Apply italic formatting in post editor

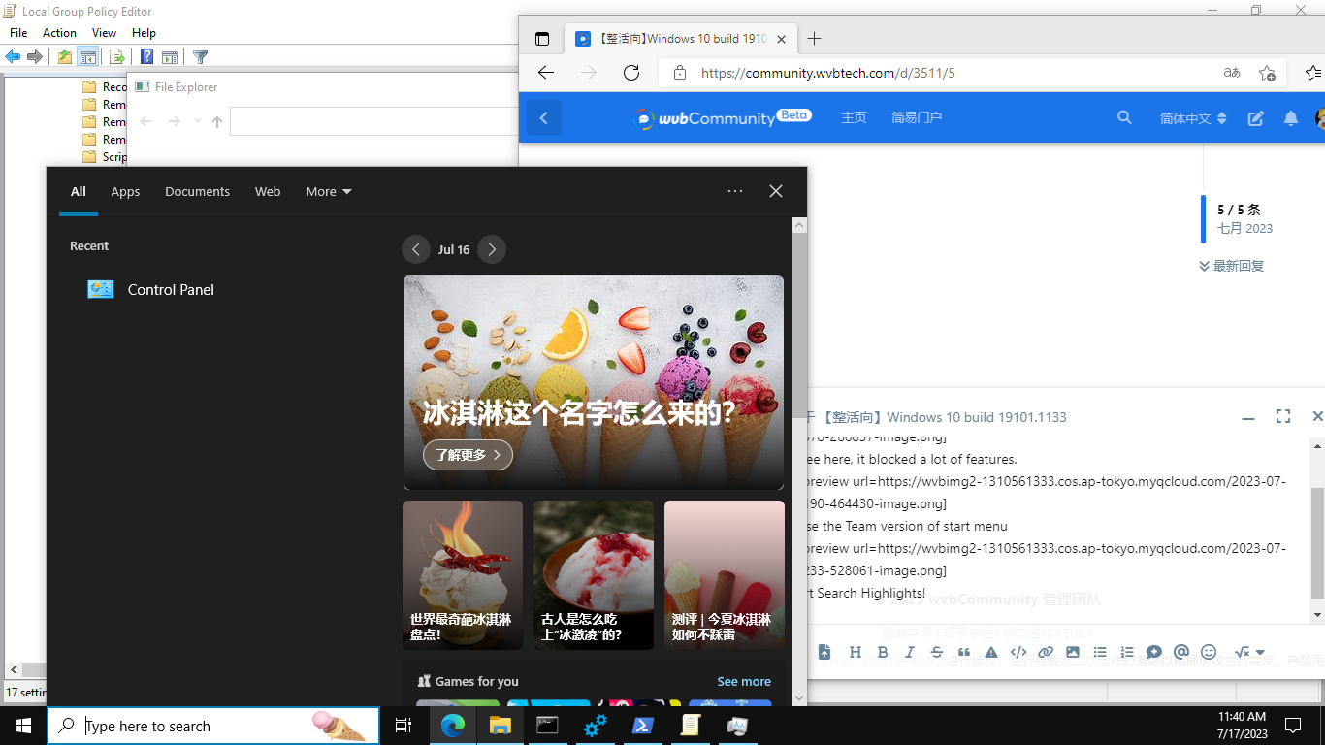click(910, 652)
